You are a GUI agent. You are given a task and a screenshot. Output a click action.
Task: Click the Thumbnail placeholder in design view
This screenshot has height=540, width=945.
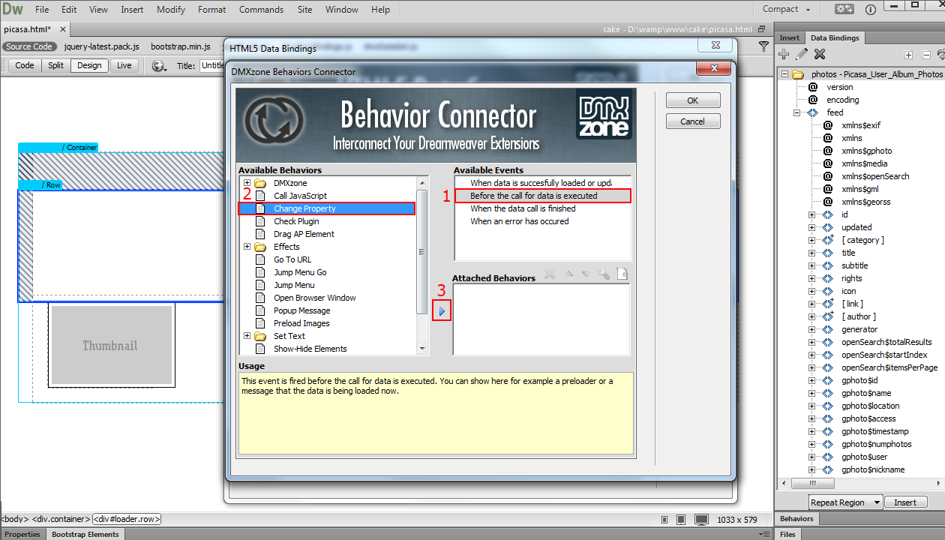(110, 345)
